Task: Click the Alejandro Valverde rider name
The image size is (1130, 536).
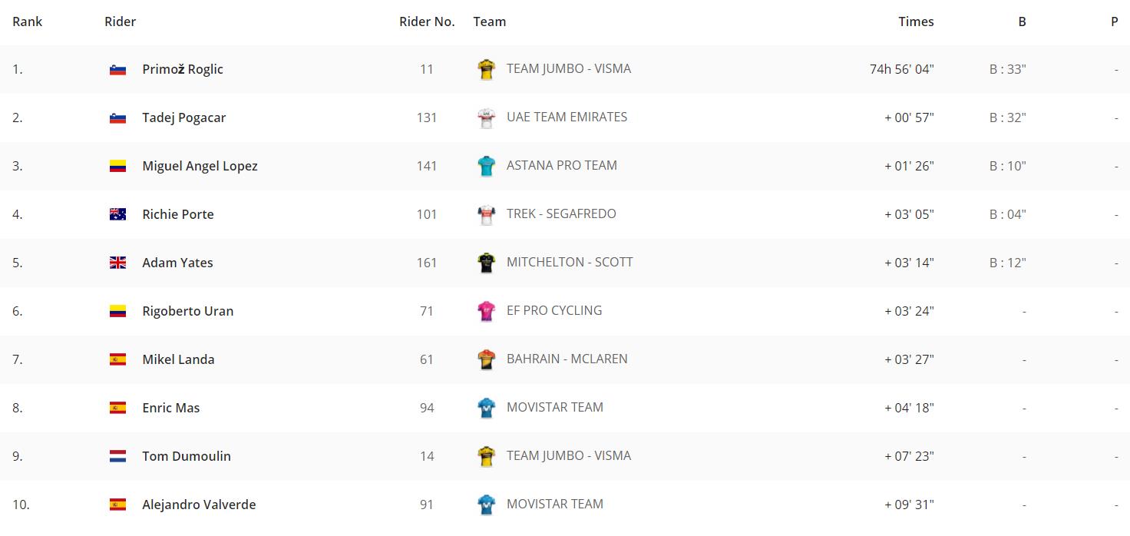Action: coord(199,505)
